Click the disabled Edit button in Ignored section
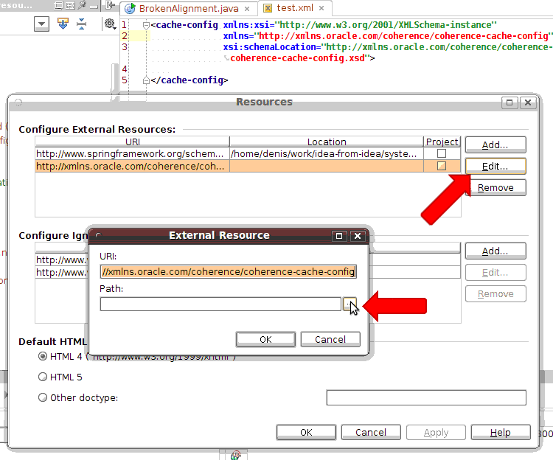Screen dimensions: 553x460 pyautogui.click(x=495, y=273)
